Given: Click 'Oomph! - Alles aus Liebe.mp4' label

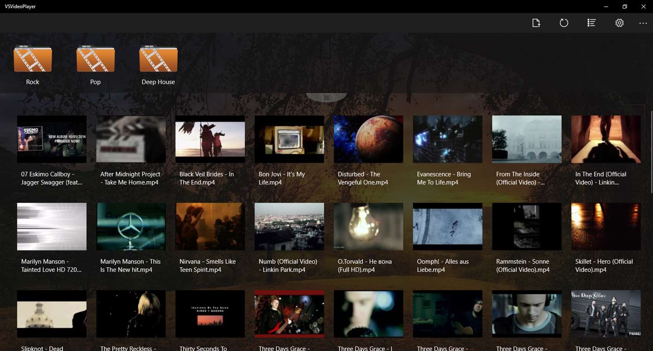Looking at the screenshot, I should click(443, 266).
